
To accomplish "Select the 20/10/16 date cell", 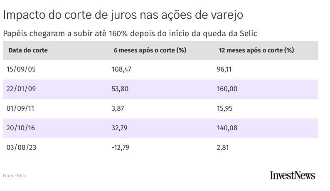I will (x=21, y=128).
